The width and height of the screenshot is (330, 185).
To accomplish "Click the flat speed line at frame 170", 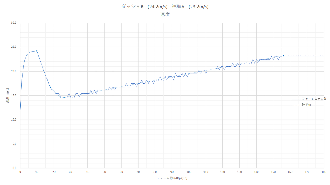I will (x=307, y=56).
